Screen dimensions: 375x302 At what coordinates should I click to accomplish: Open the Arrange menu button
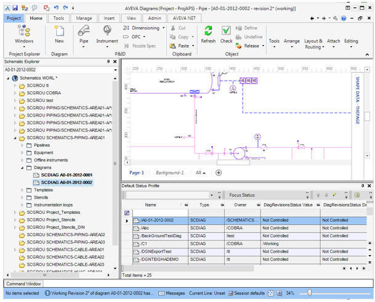pos(291,43)
